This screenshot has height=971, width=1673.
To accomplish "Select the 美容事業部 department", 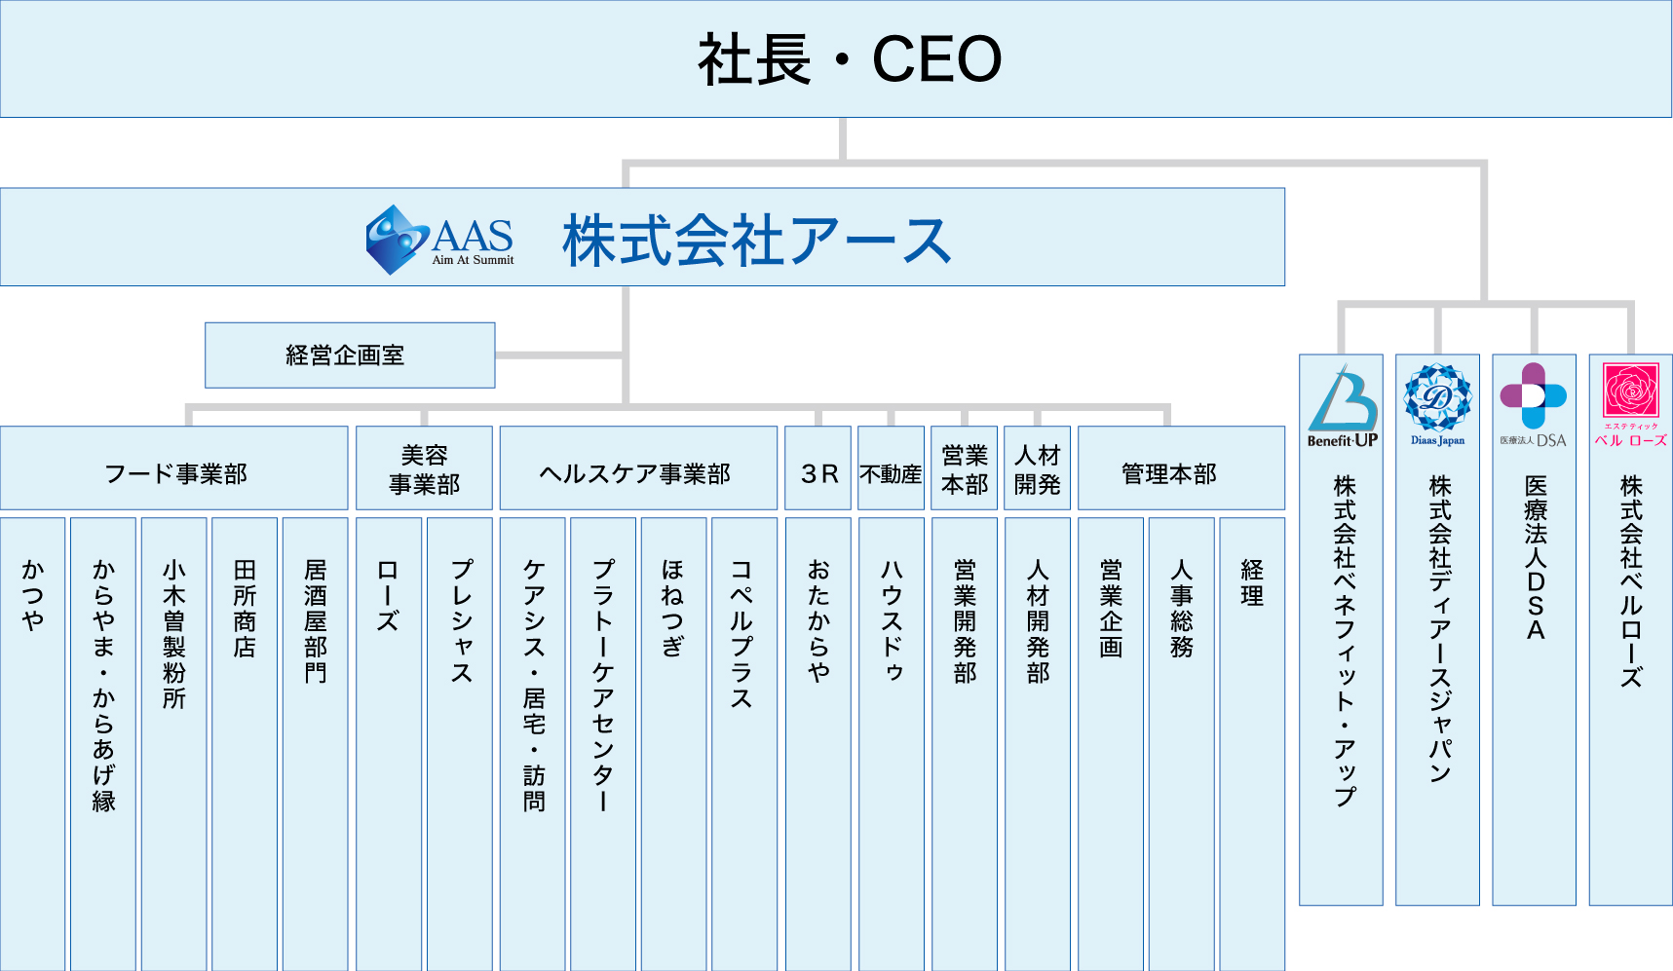I will (x=423, y=468).
